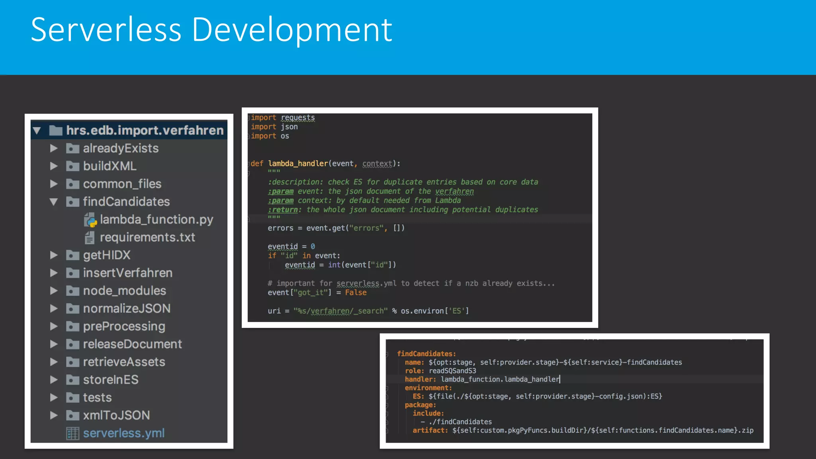The width and height of the screenshot is (816, 459).
Task: Click the xmlToJSON folder icon
Action: point(73,416)
